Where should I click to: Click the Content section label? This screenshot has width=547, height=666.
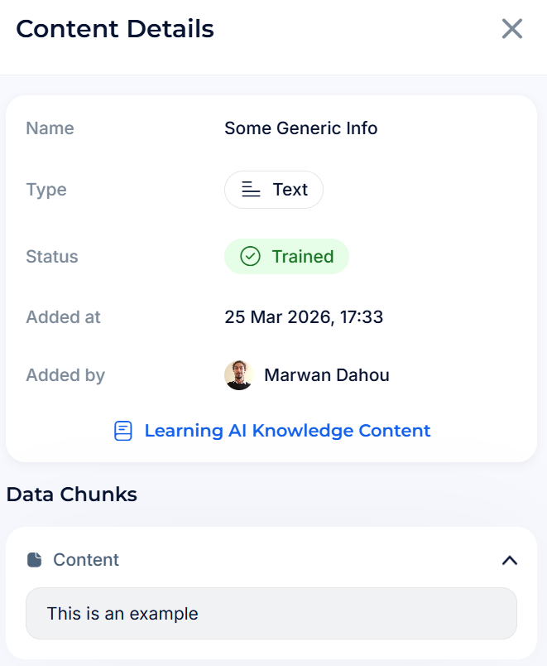coord(86,560)
